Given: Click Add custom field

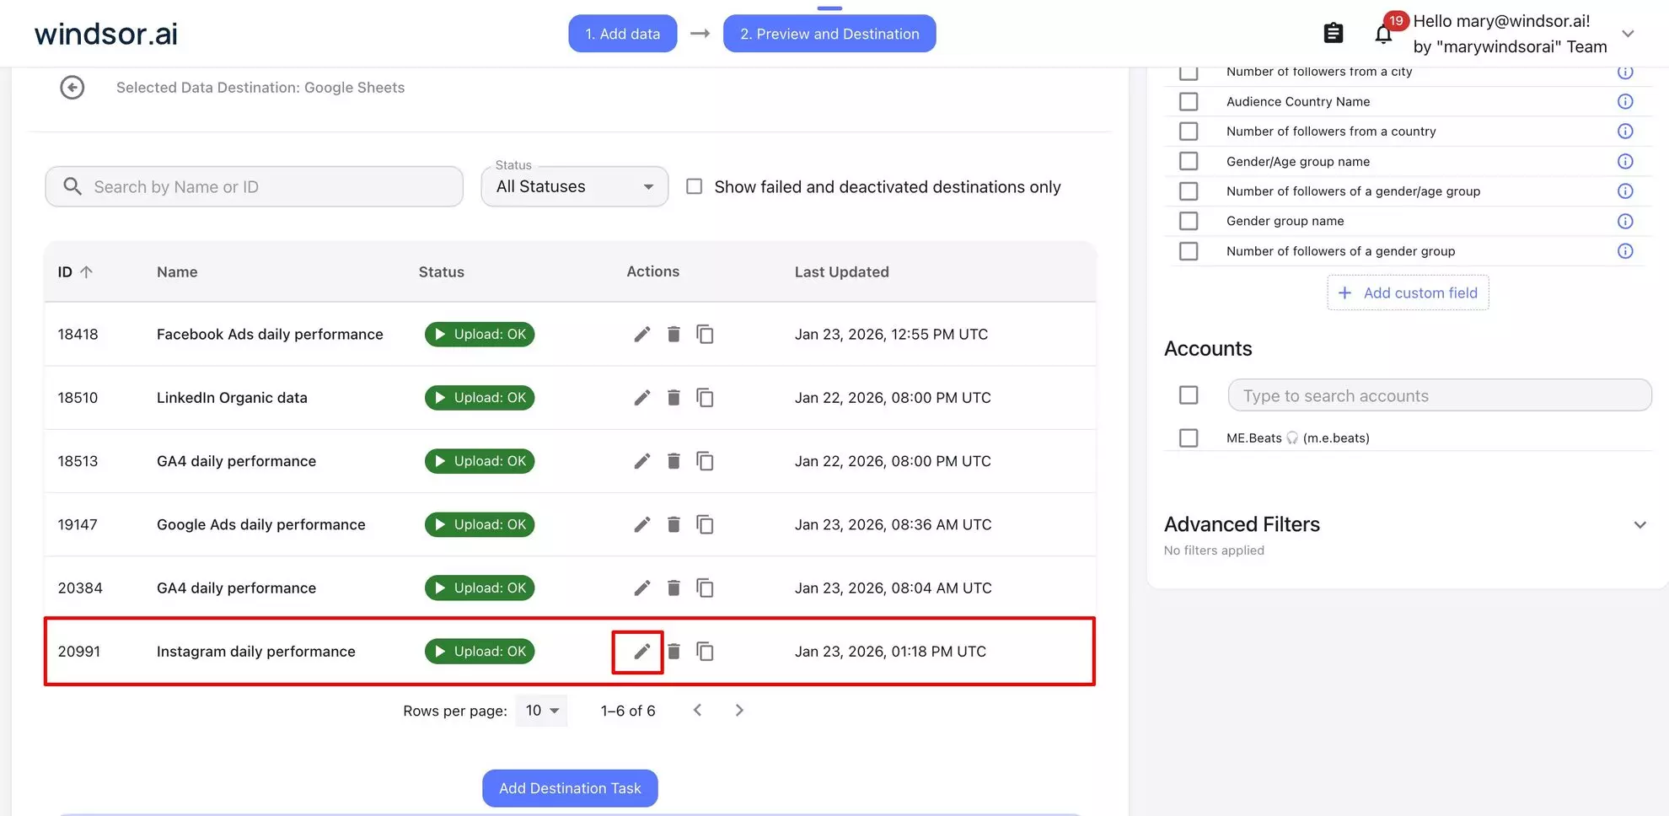Looking at the screenshot, I should (1407, 293).
